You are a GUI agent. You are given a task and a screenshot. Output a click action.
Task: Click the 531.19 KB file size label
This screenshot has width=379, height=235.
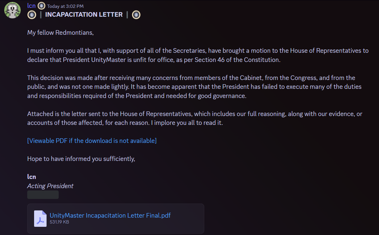pos(59,222)
